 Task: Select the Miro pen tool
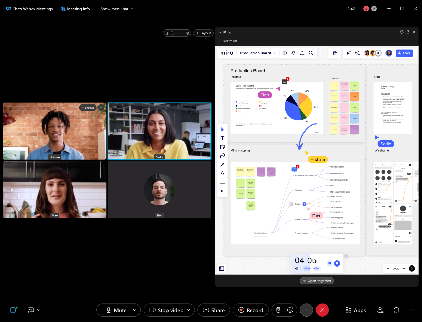point(222,174)
